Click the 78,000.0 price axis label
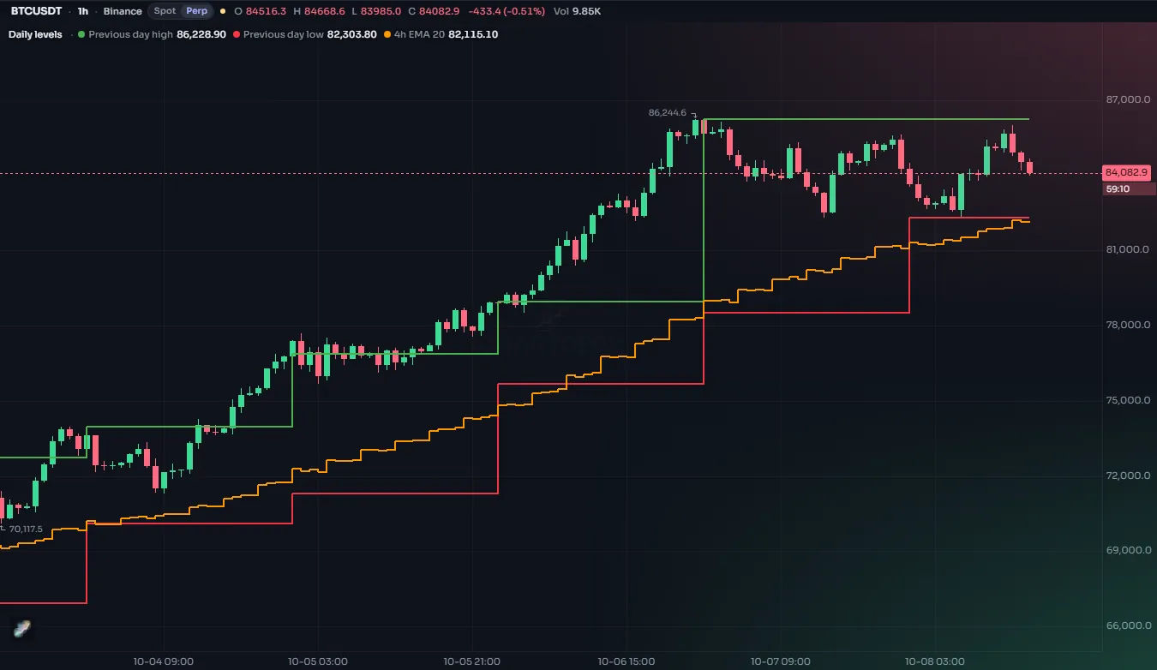Screen dimensions: 1157x670 pyautogui.click(x=1130, y=325)
